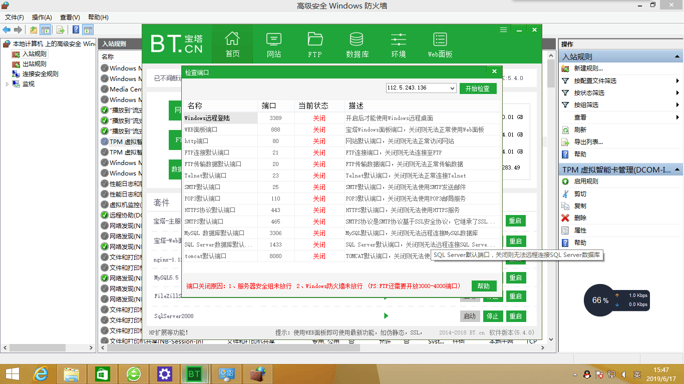Click the green running arrow beside SqlServer2008

[x=386, y=316]
